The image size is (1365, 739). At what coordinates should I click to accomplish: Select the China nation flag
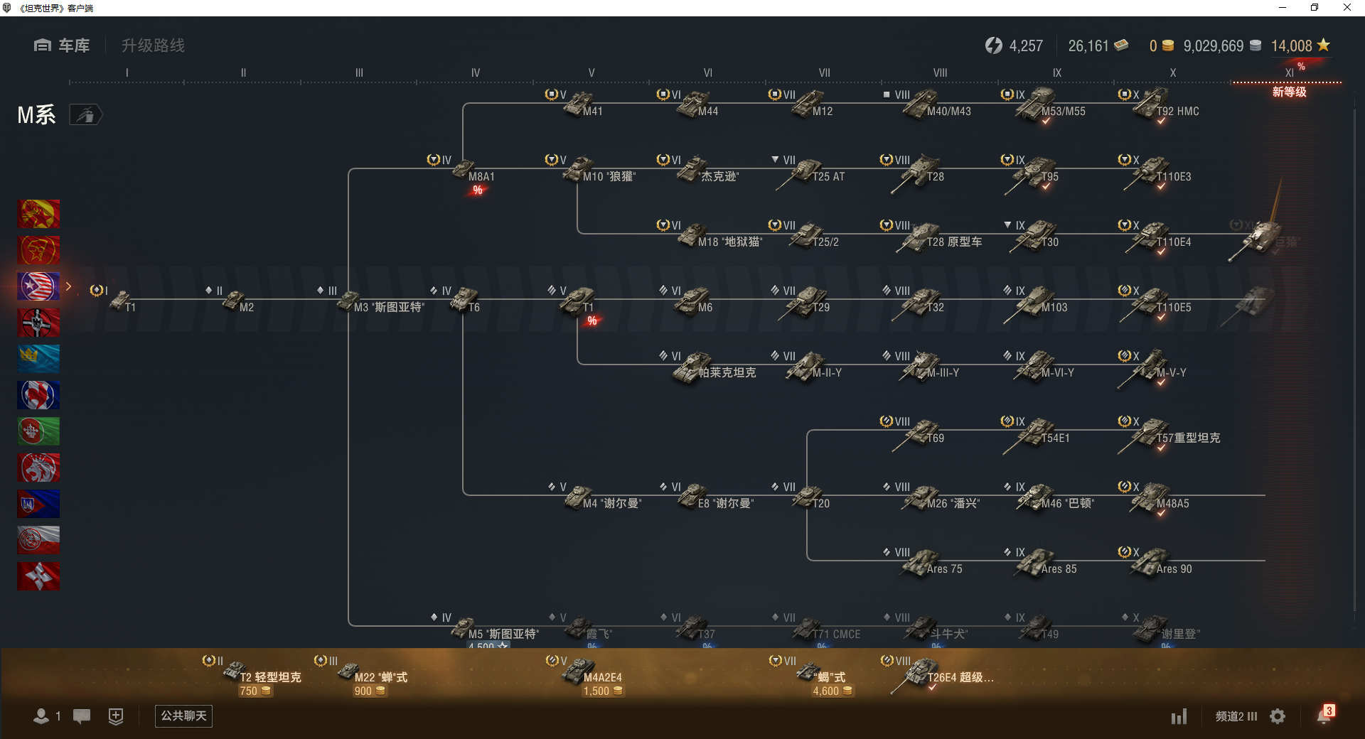pos(38,214)
